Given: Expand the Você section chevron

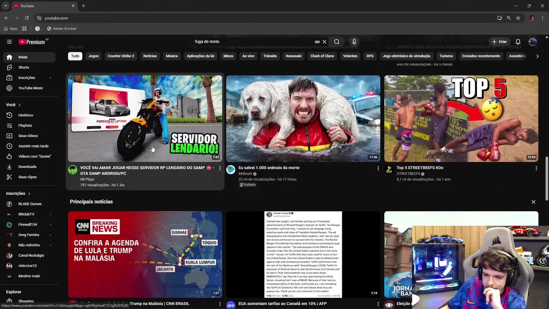Looking at the screenshot, I should (x=19, y=105).
